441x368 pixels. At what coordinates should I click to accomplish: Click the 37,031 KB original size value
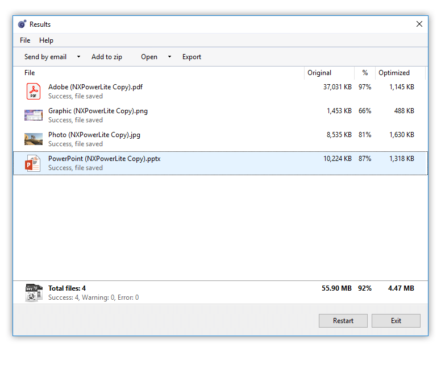click(337, 87)
